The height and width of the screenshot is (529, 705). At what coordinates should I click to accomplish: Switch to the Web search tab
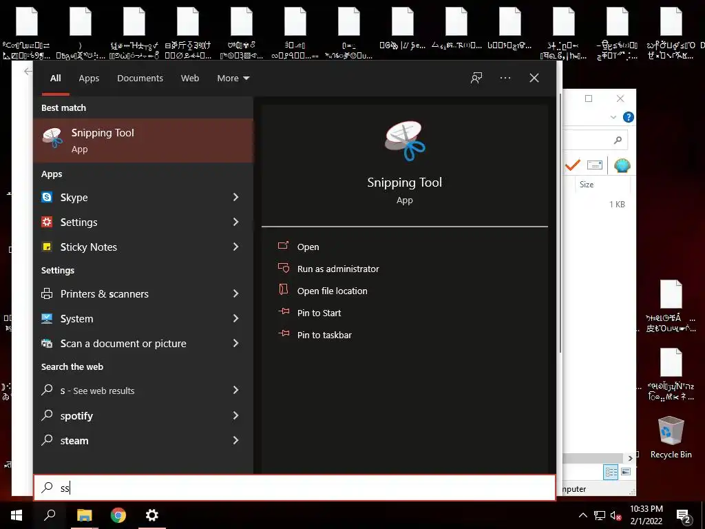click(190, 79)
